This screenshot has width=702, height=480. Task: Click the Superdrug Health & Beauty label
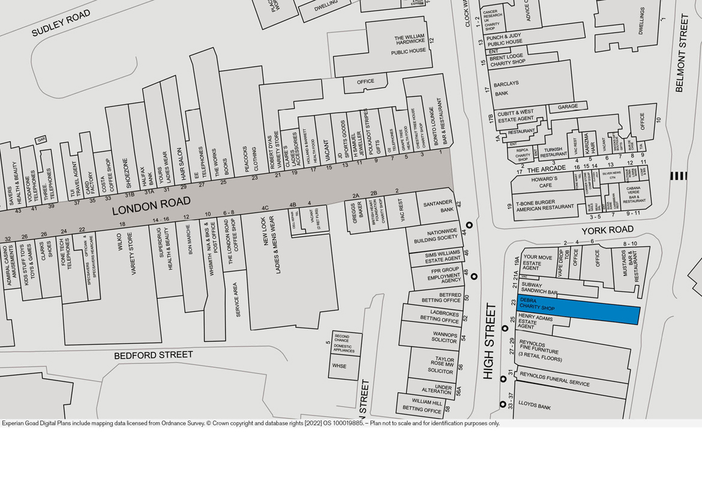165,248
